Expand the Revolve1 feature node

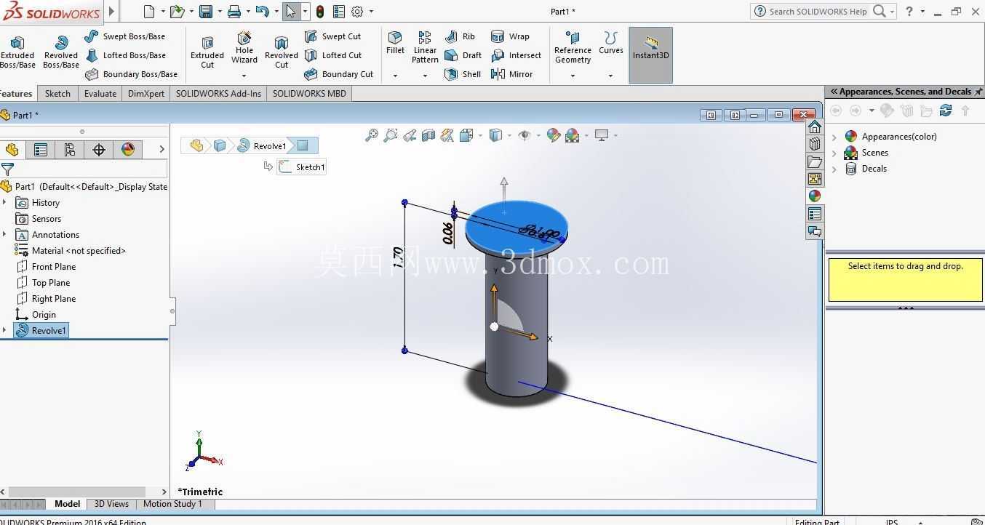(5, 331)
